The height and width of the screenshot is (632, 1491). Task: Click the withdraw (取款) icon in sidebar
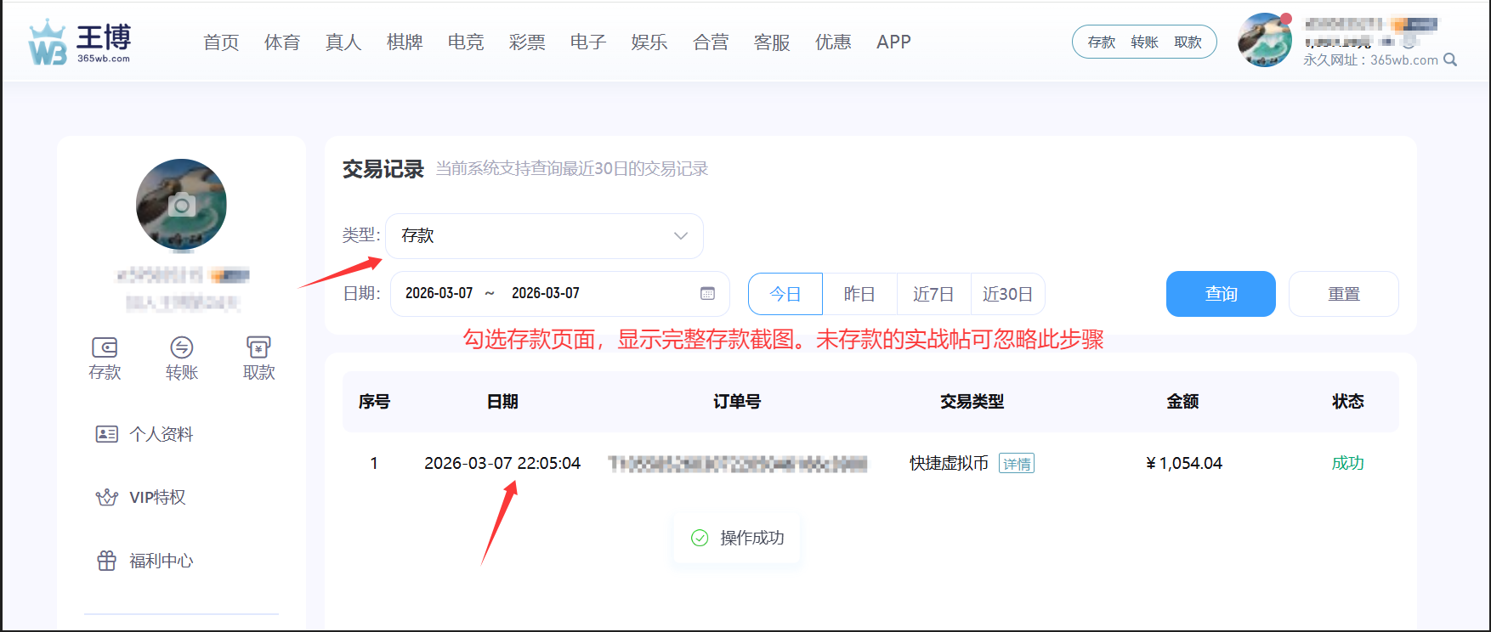pyautogui.click(x=258, y=347)
